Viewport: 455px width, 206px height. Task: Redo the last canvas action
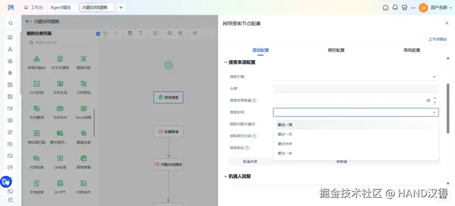tap(115, 33)
